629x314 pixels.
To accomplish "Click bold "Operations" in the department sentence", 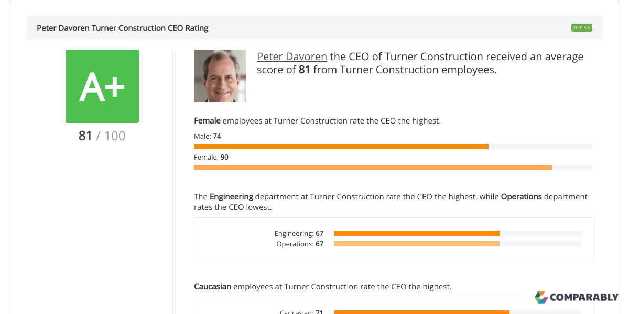I will click(521, 197).
